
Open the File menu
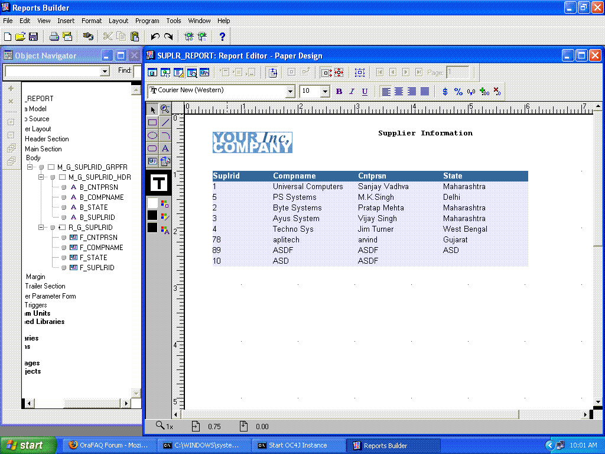pyautogui.click(x=8, y=21)
